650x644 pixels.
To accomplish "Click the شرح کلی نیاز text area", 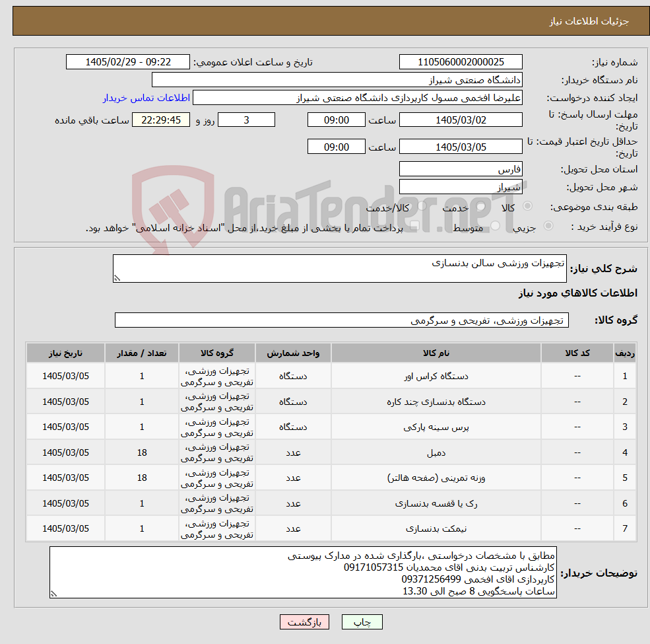I will coord(339,268).
